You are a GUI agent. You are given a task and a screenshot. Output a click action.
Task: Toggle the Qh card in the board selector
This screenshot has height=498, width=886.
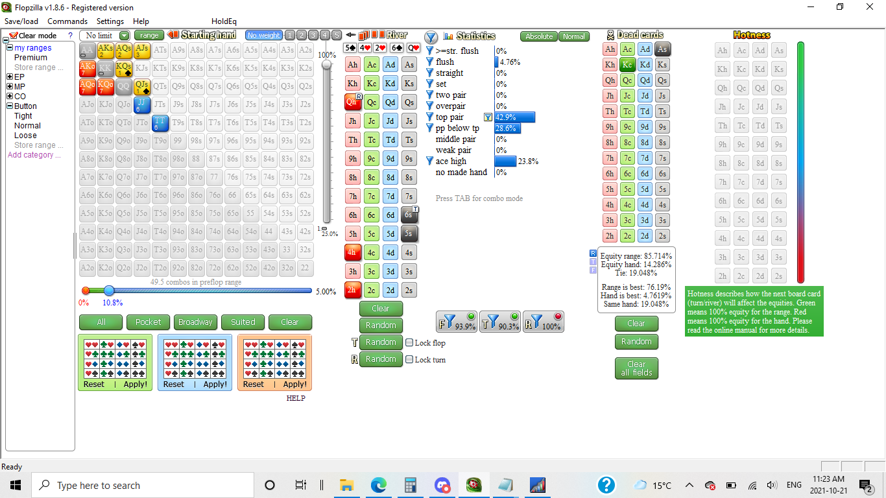[353, 102]
